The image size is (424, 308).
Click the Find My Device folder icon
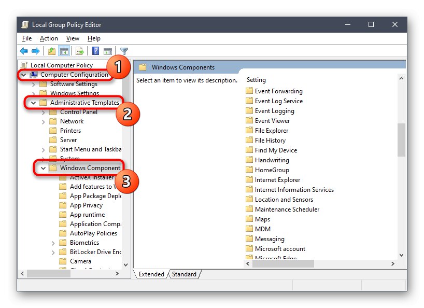(249, 150)
